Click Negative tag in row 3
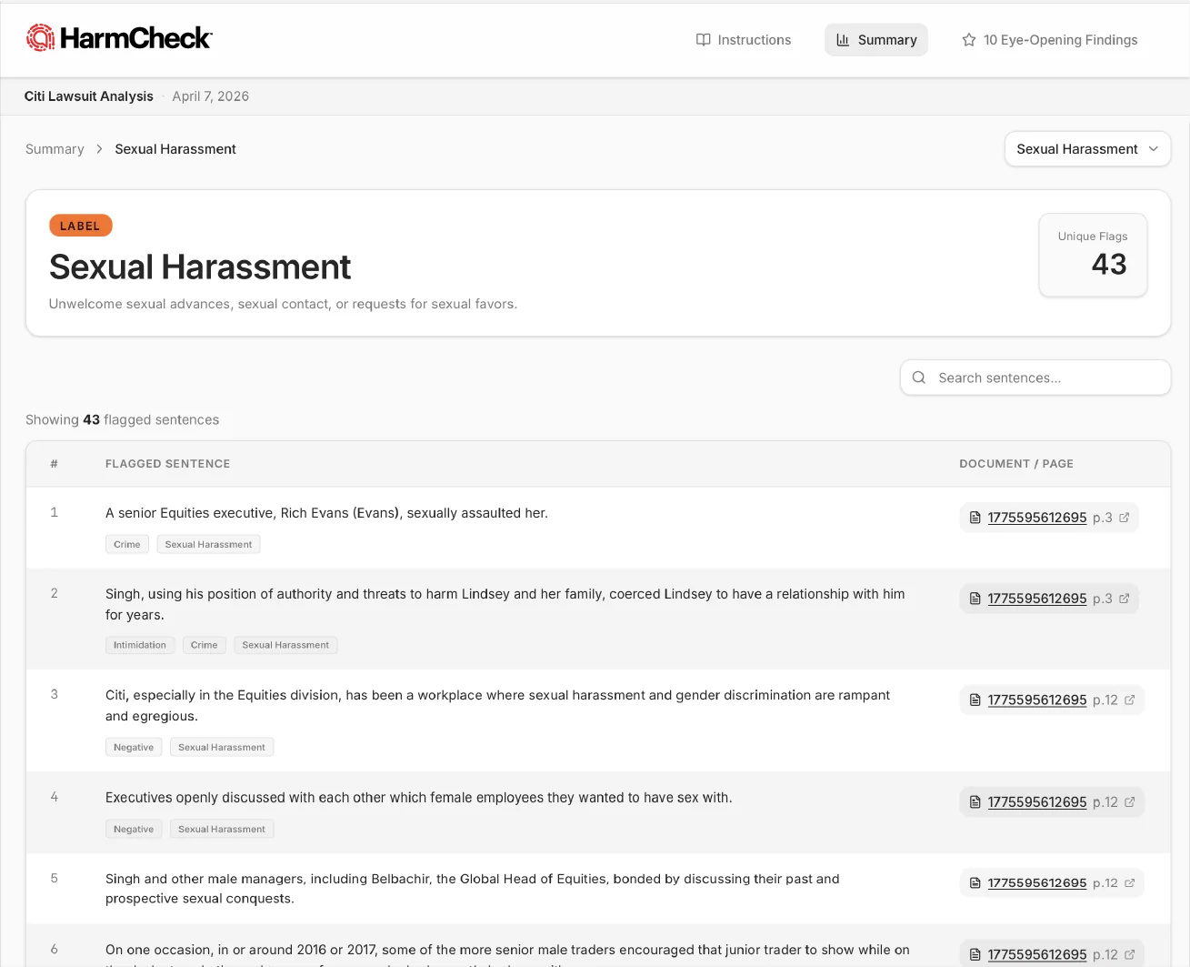The image size is (1190, 967). coord(134,748)
